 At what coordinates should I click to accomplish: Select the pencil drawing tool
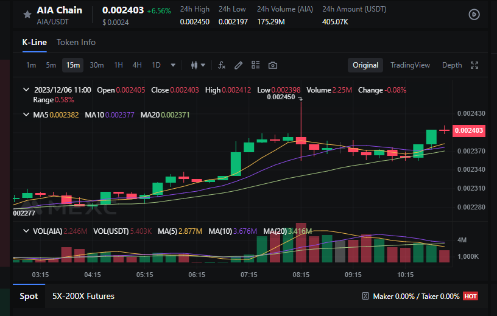(238, 65)
